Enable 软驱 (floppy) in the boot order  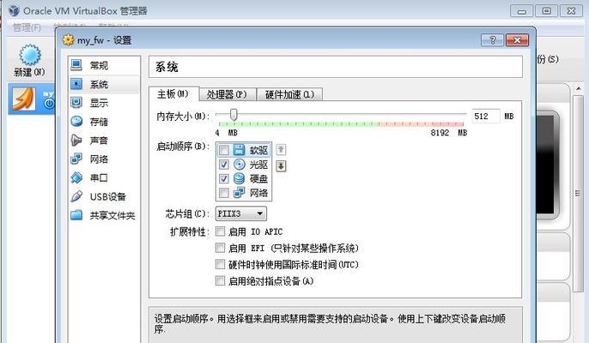[224, 150]
